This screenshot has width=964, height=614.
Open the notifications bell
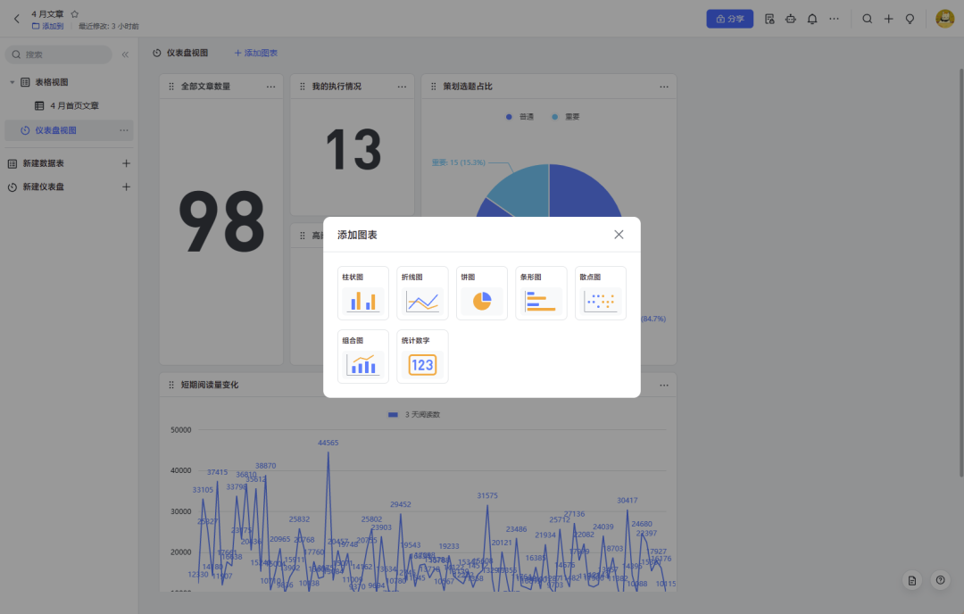812,19
